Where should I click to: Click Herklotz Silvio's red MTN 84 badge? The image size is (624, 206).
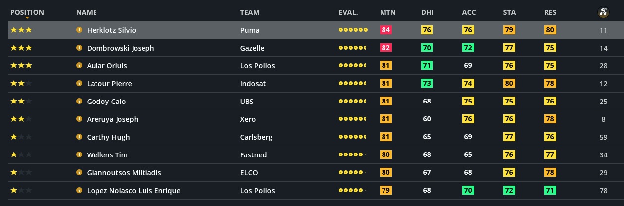point(386,30)
